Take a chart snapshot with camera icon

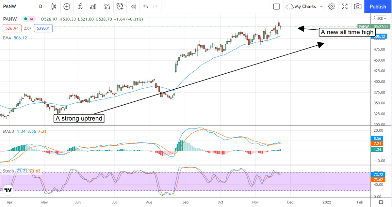click(358, 7)
